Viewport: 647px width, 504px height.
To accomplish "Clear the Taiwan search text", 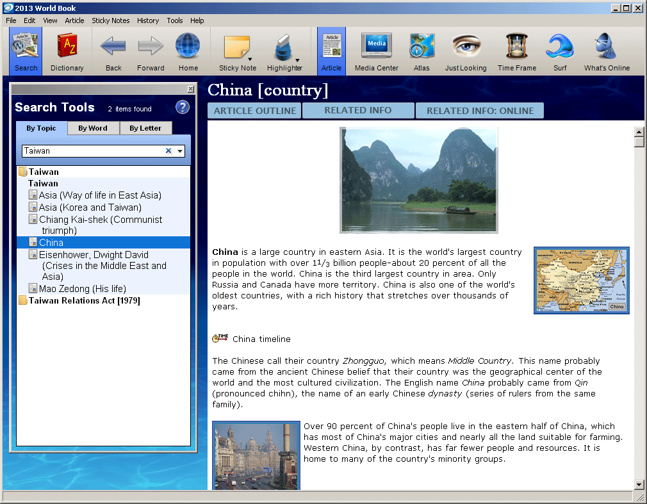I will (168, 151).
